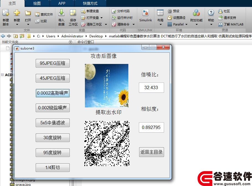Open 设置路径 (Set Path)
The height and width of the screenshot is (186, 252).
176,17
